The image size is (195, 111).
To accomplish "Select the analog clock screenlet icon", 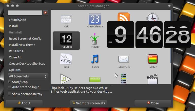I will click(x=152, y=17).
